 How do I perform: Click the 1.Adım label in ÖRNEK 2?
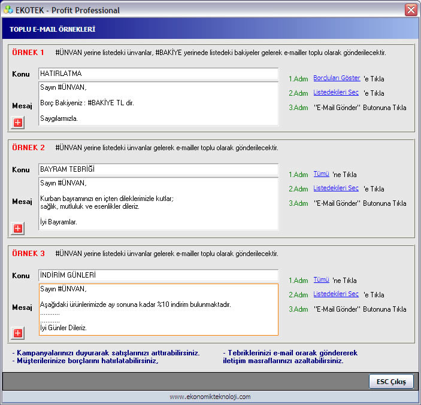[x=298, y=175]
